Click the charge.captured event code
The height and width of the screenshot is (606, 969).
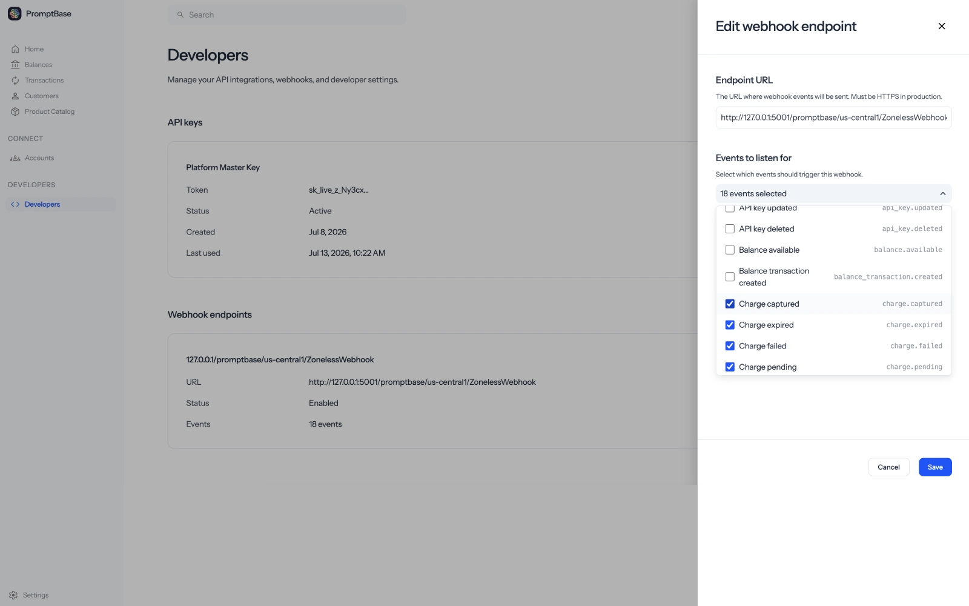[912, 304]
